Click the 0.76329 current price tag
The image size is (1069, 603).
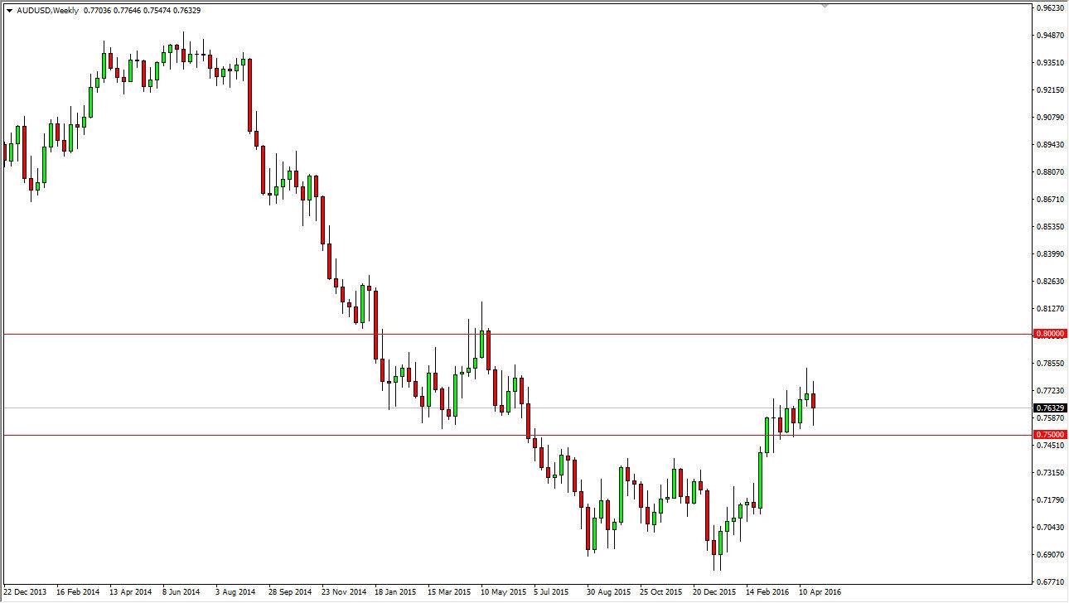1047,408
